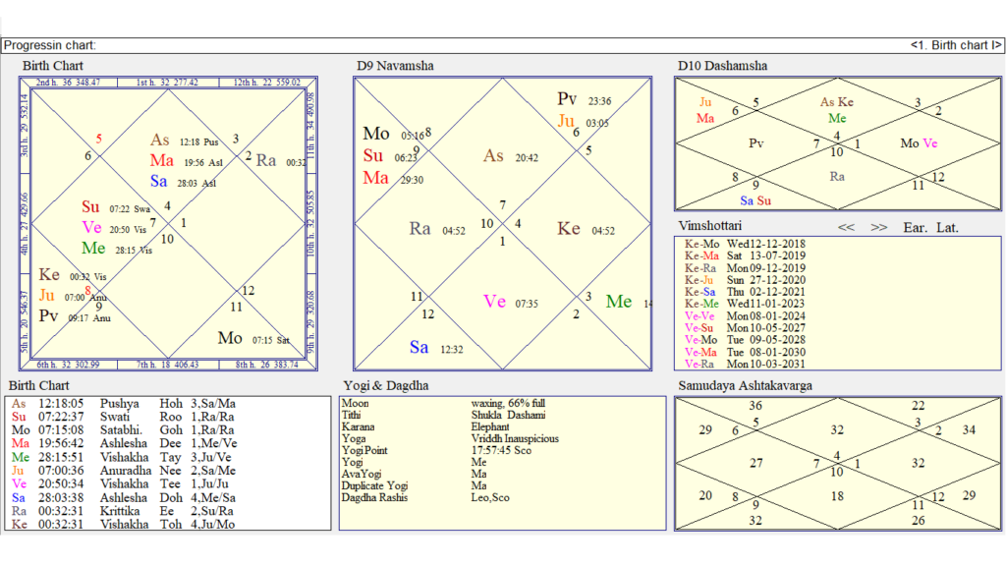The height and width of the screenshot is (566, 1006).
Task: Open the <1. Birth chart I> selector
Action: pyautogui.click(x=956, y=45)
